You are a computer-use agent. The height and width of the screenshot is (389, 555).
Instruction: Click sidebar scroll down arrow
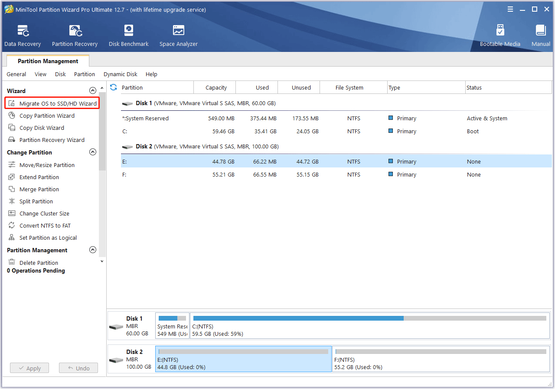point(102,261)
